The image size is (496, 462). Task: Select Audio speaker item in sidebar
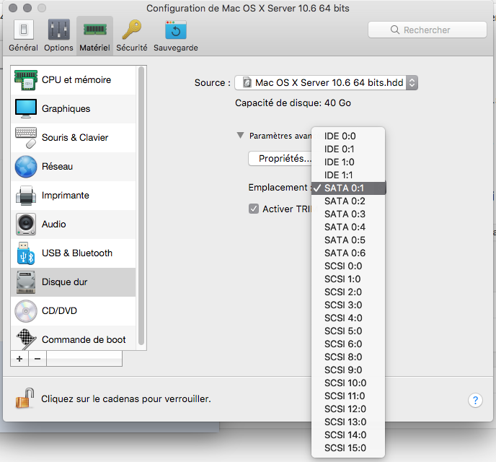coord(74,225)
